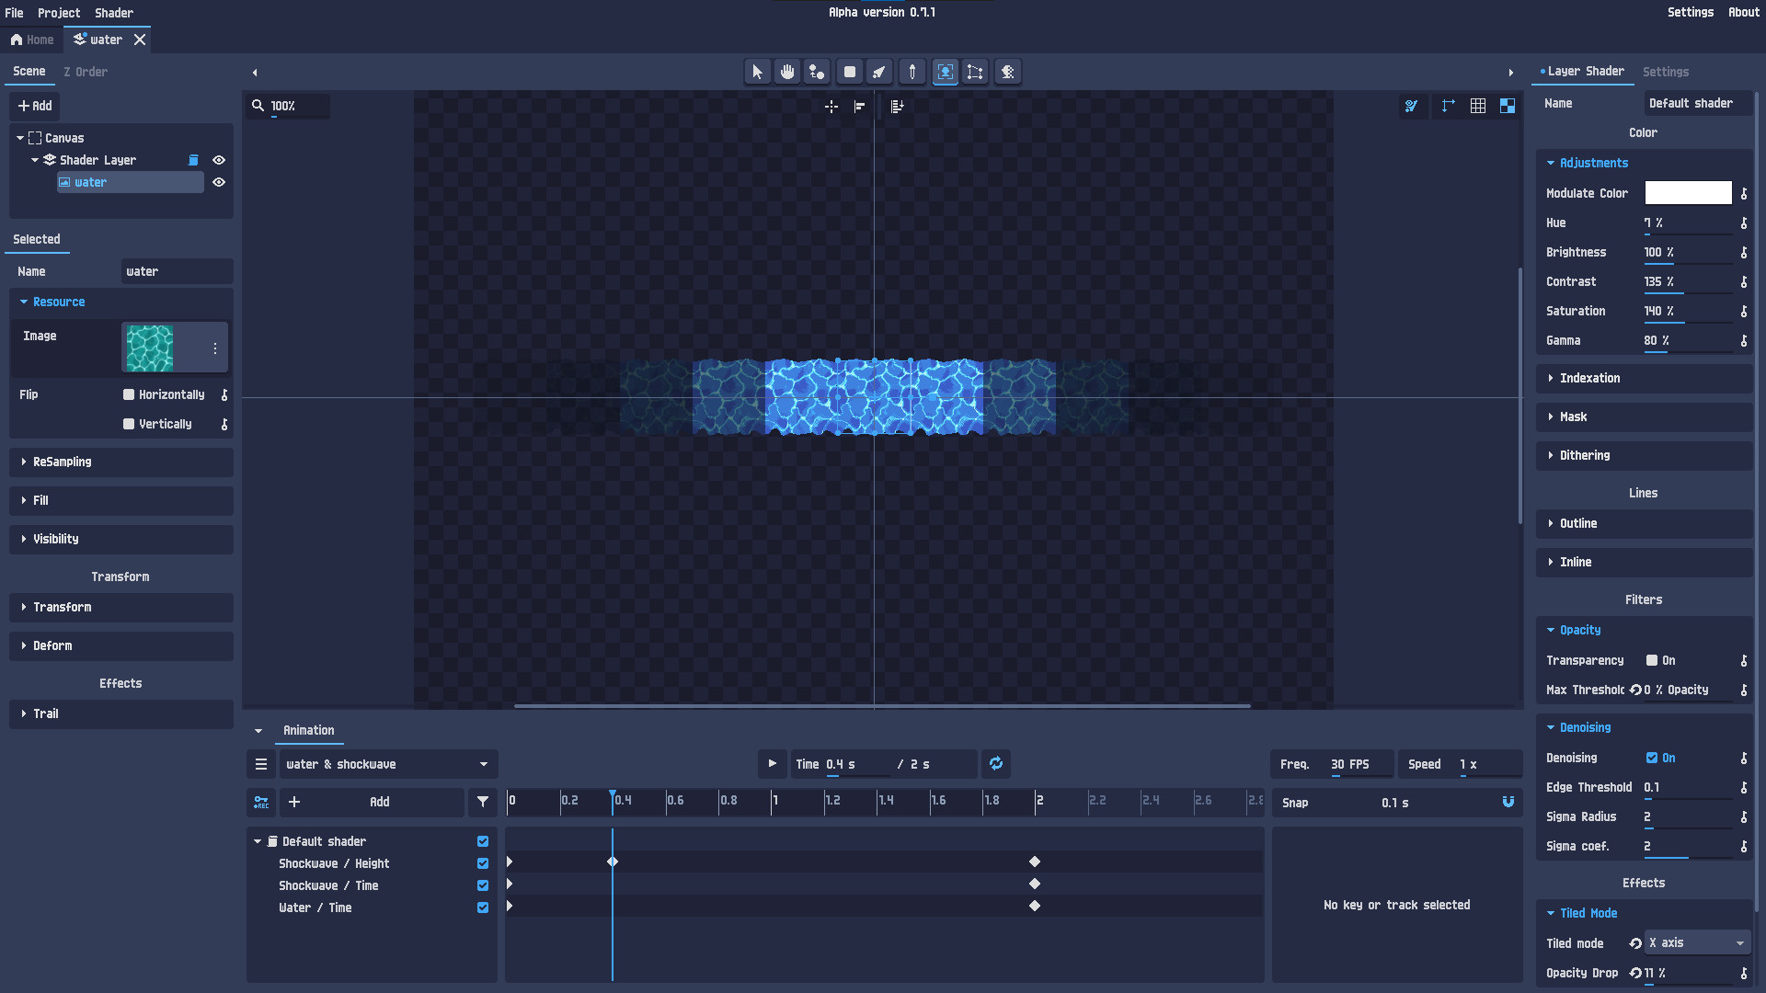Toggle visibility of the water layer
Viewport: 1766px width, 993px height.
219,182
